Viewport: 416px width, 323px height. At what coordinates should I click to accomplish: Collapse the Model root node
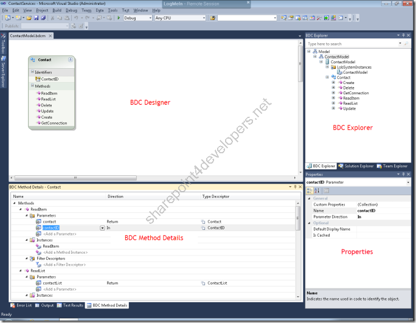(308, 51)
